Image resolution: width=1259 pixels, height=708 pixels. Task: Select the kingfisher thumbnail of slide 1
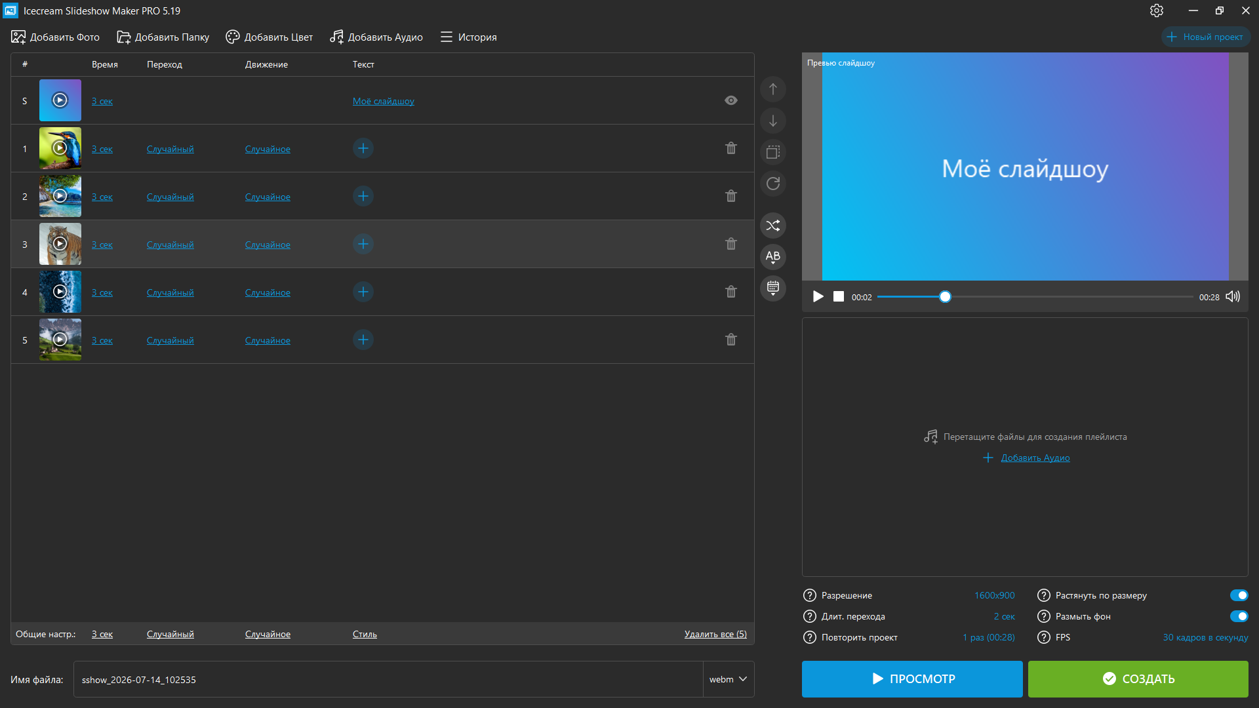60,148
